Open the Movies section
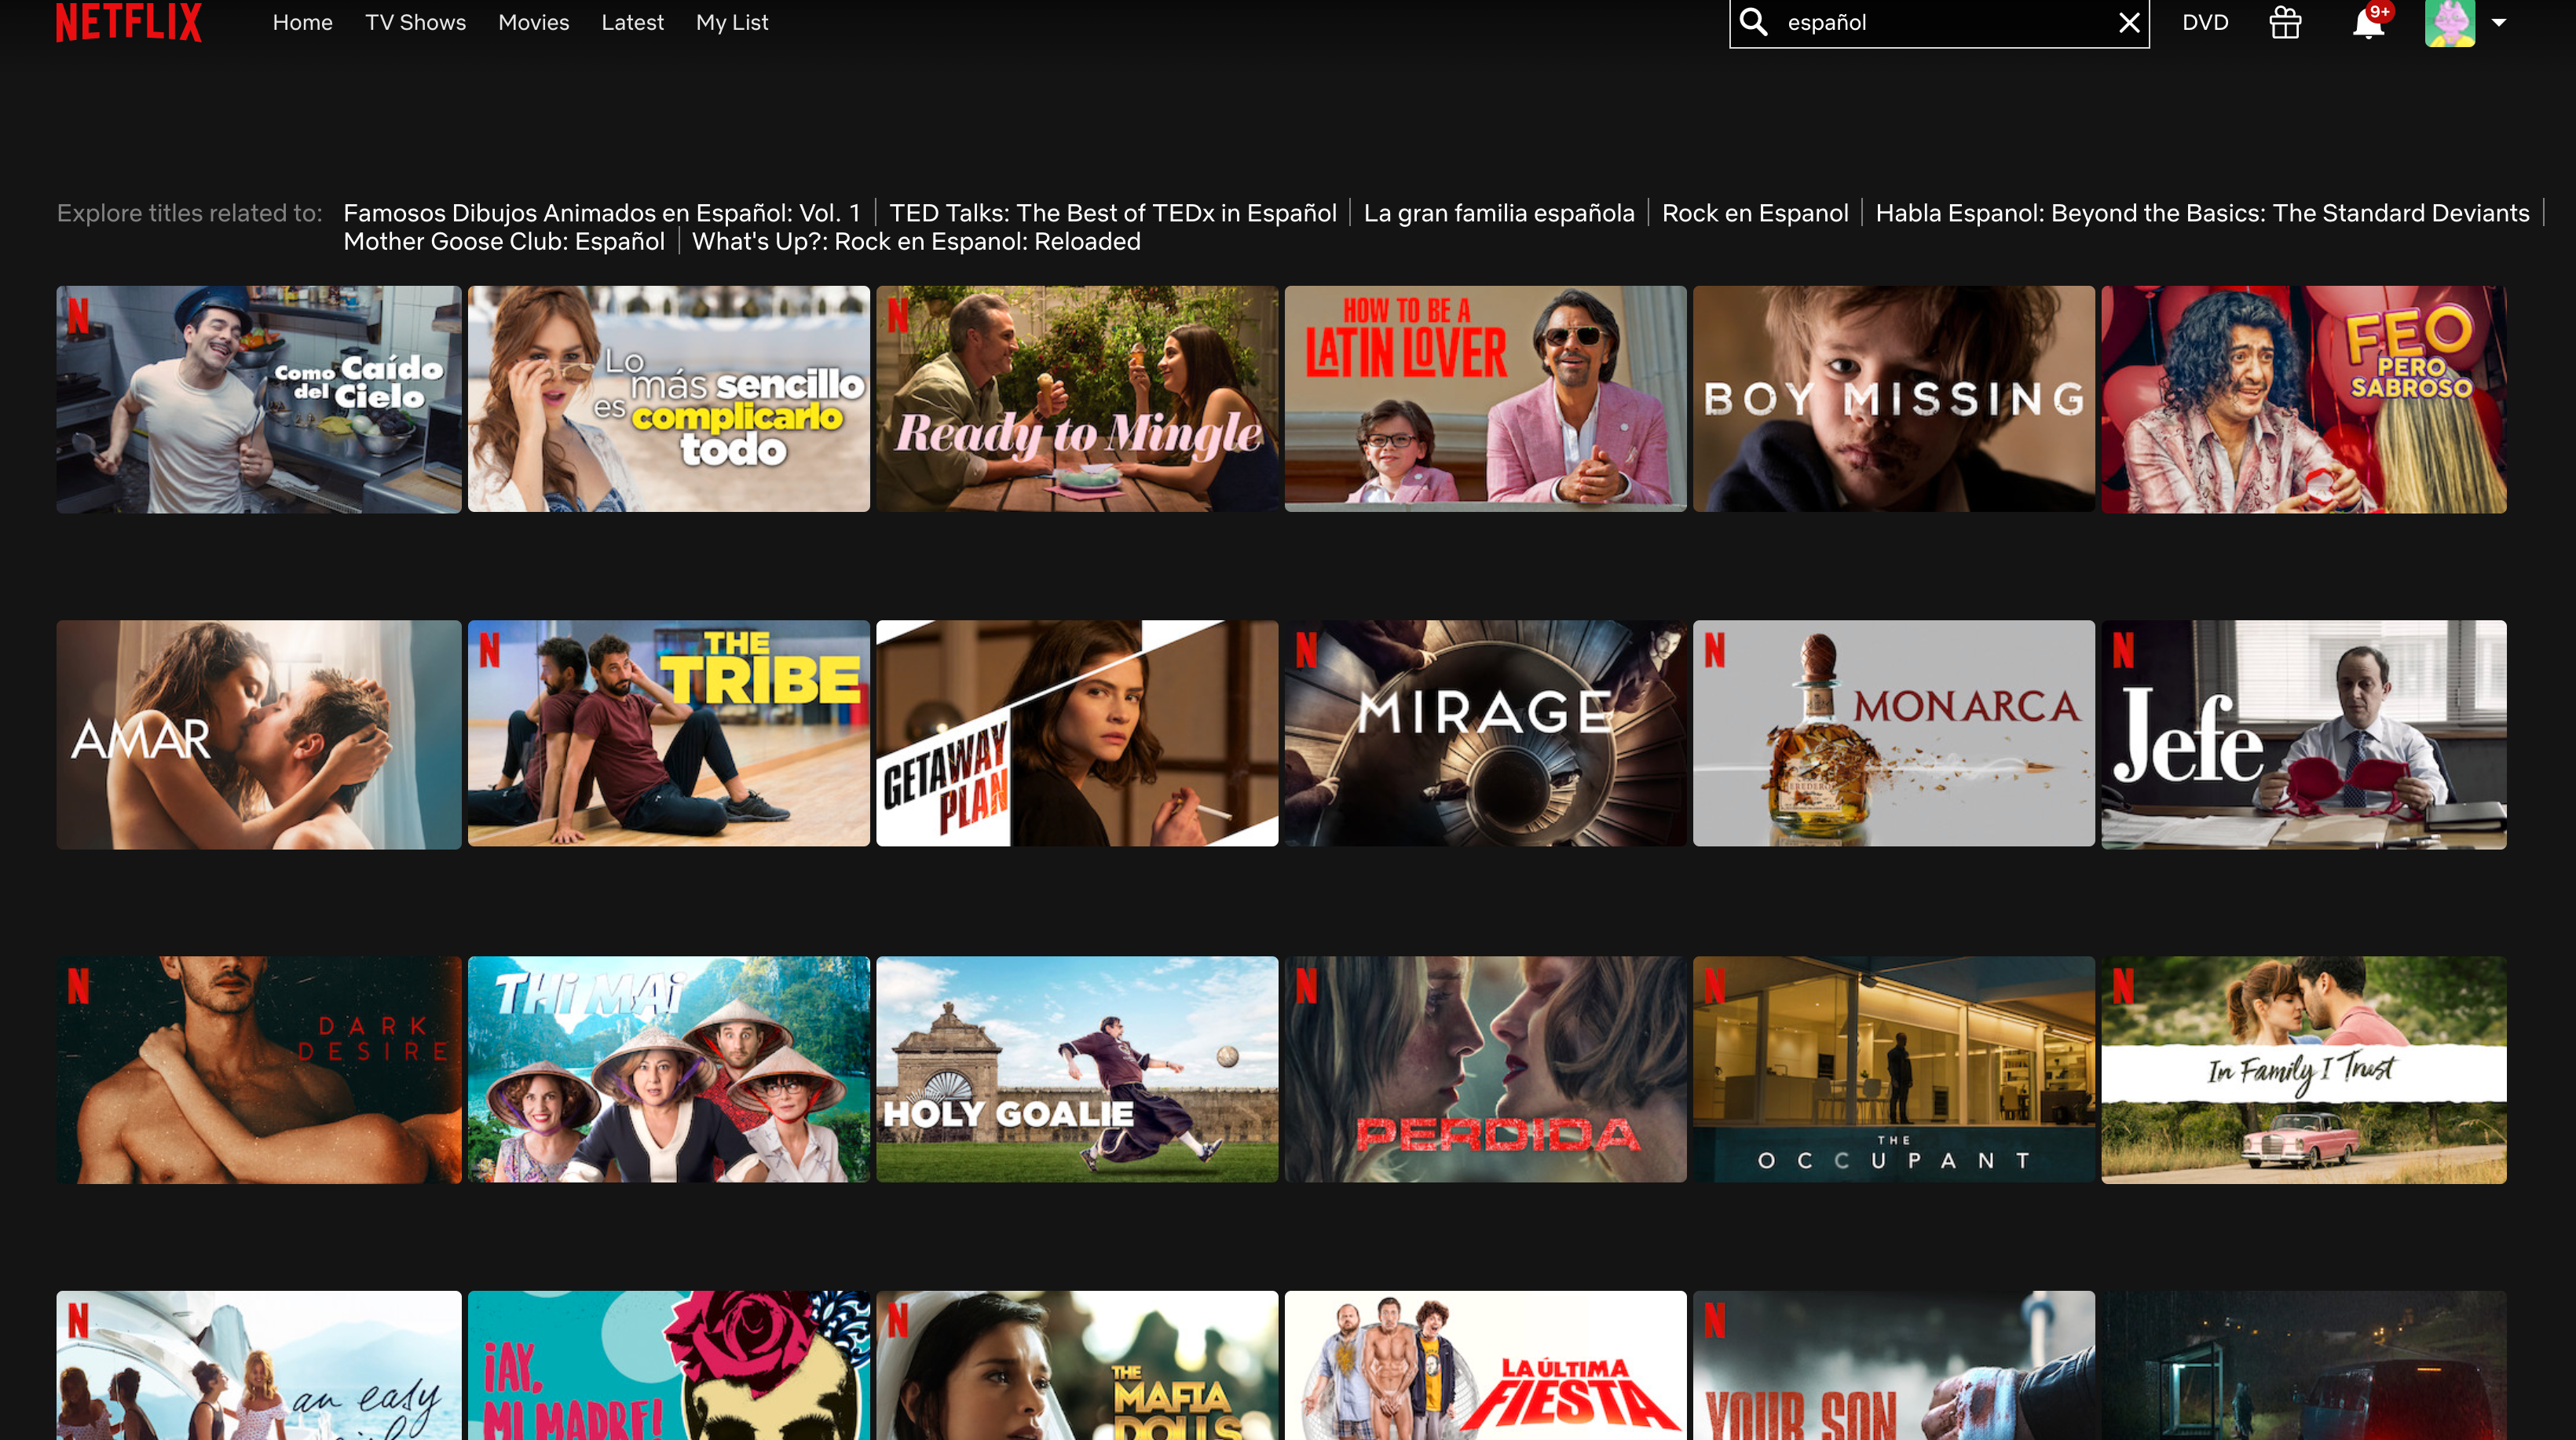 [x=533, y=22]
